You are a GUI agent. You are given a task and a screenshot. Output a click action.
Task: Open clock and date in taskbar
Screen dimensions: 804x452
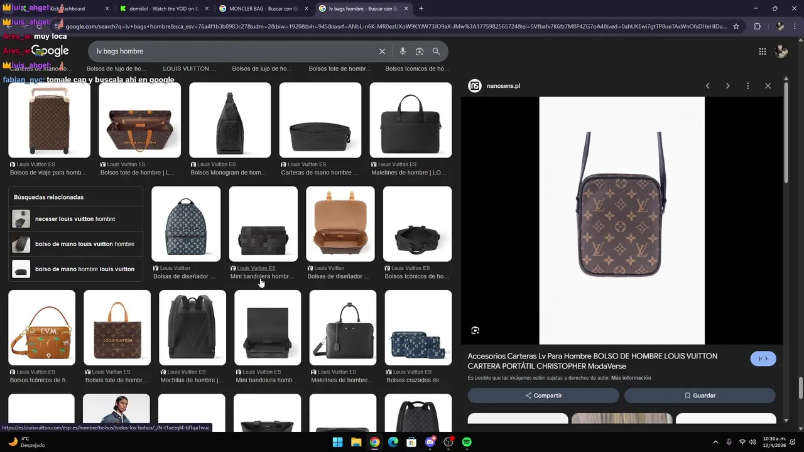coord(774,442)
